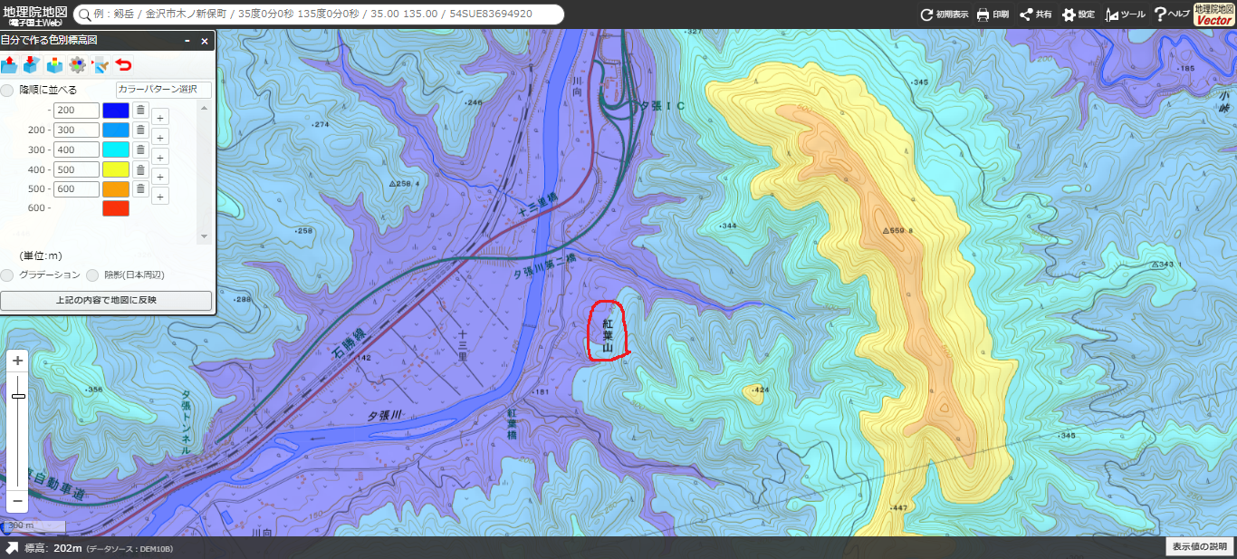Add a row with the plus below 300-400
Screen dimensions: 1237x559
point(159,157)
